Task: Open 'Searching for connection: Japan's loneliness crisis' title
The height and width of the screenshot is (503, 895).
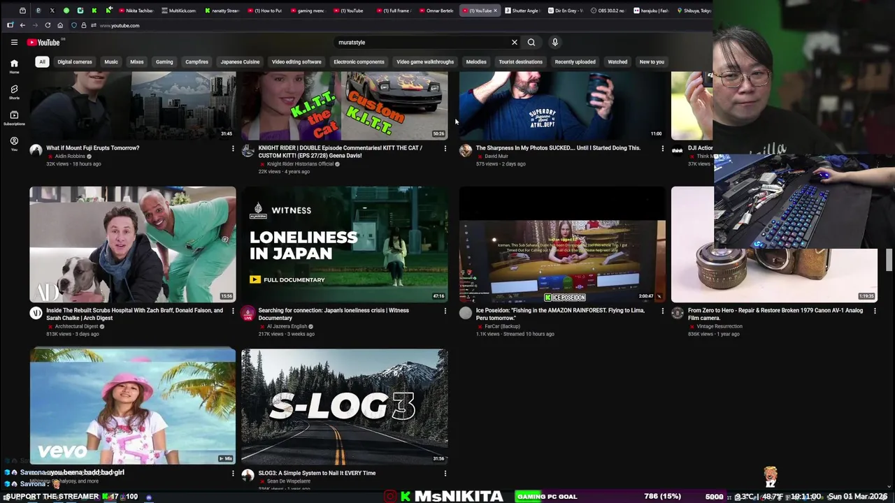Action: point(334,314)
